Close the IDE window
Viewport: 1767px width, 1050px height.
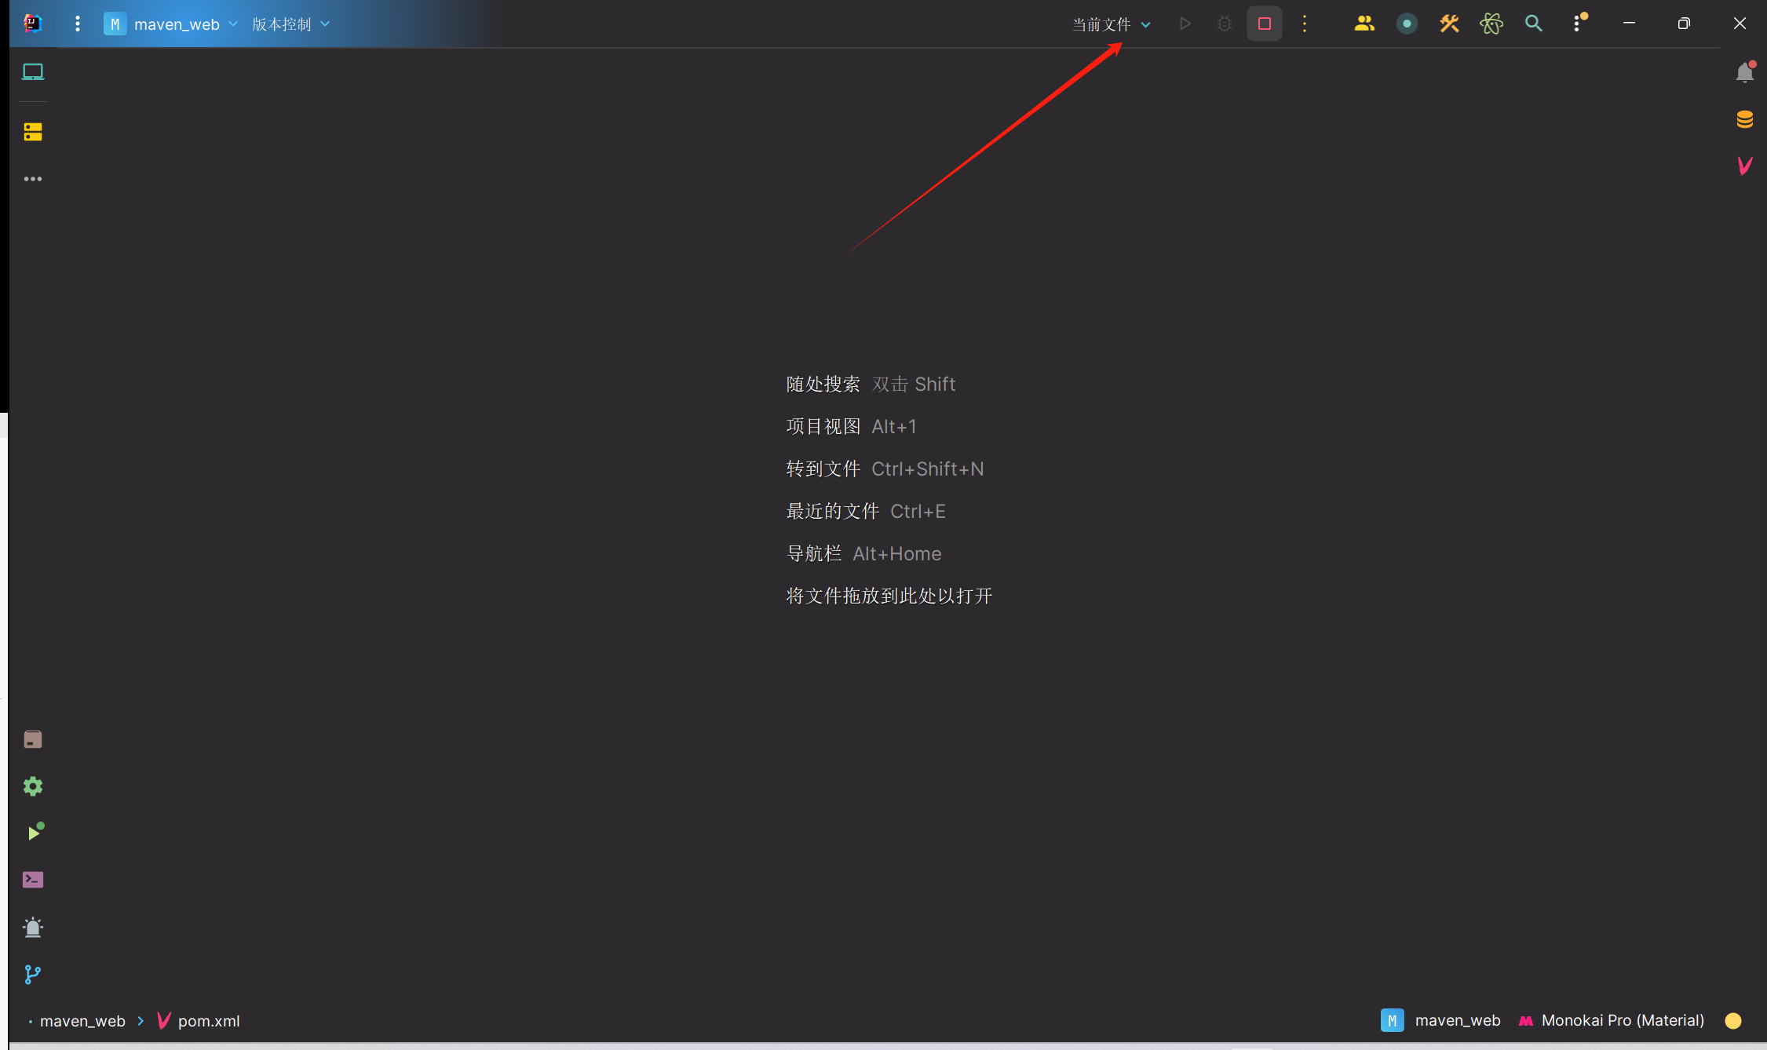[1740, 24]
